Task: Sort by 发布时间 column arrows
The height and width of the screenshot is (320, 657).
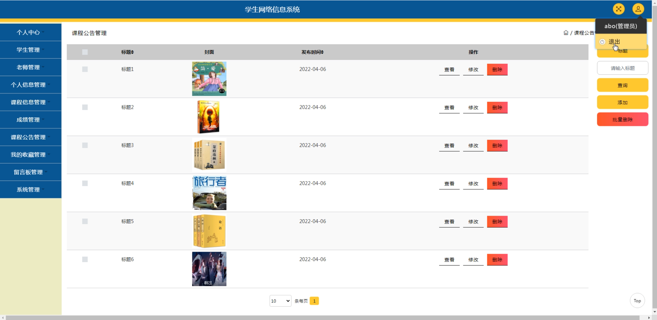Action: point(322,52)
